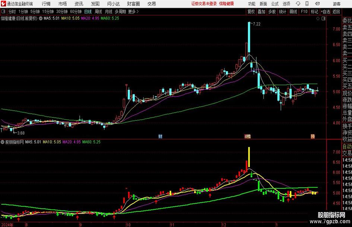Click the 通达信 red logo icon
The height and width of the screenshot is (227, 352).
pos(3,4)
